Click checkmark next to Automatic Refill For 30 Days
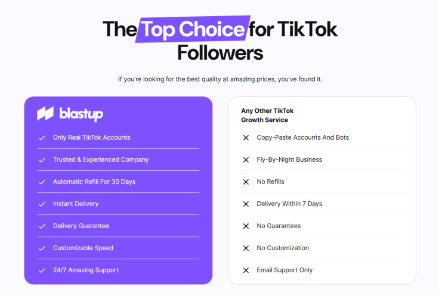Viewport: 439px width, 295px height. point(42,182)
